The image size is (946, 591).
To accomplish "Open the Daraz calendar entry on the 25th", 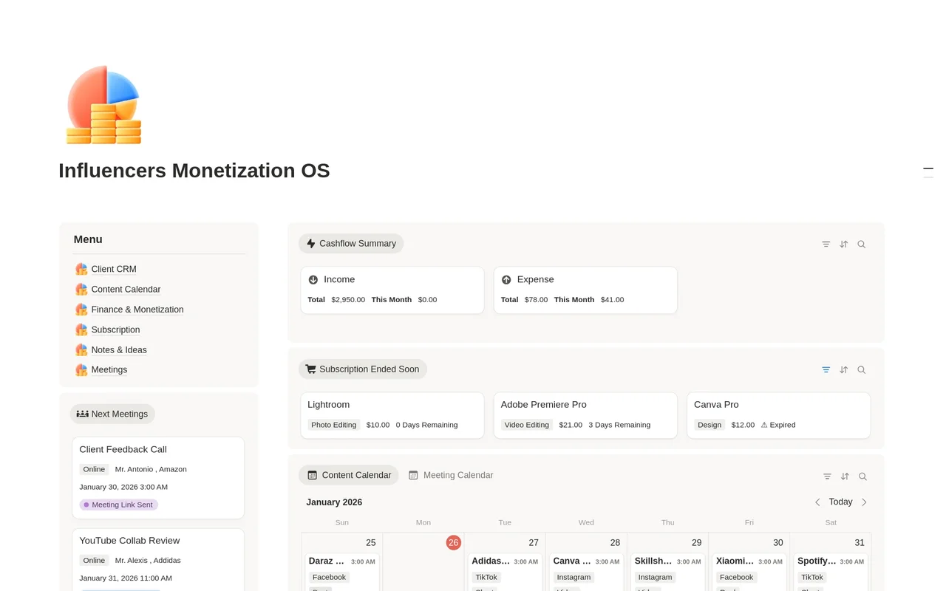I will pos(342,572).
